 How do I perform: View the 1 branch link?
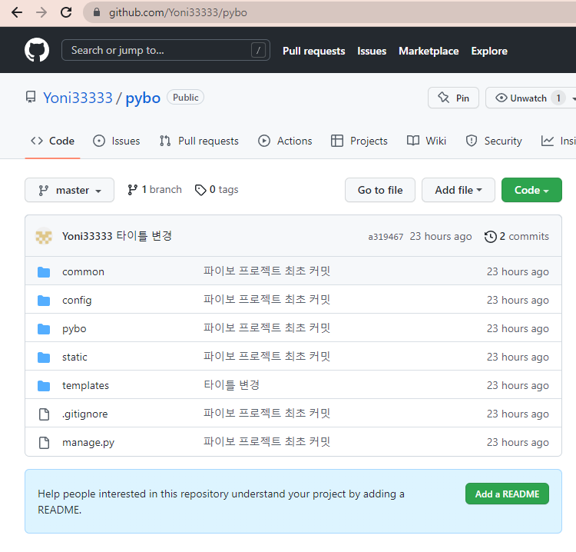[x=154, y=190]
